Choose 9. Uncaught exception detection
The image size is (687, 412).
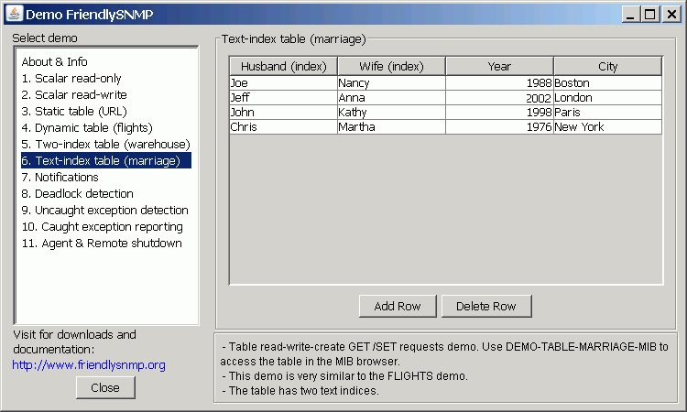coord(106,211)
